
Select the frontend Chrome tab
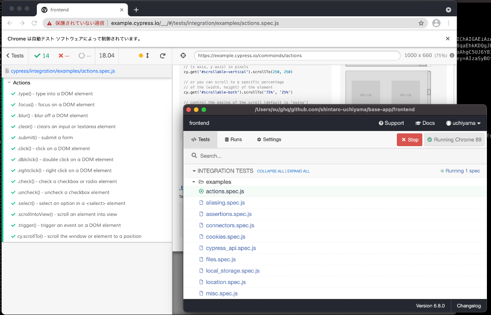tap(83, 10)
